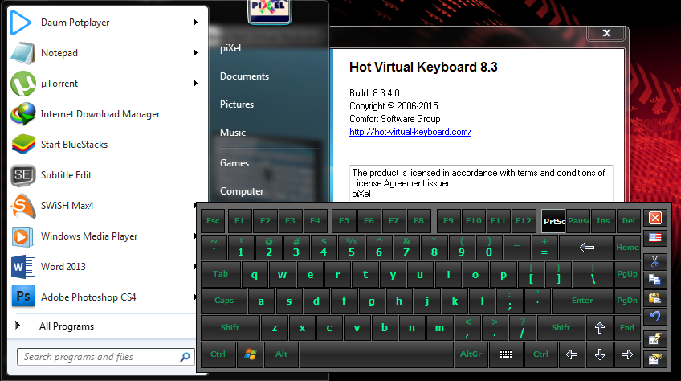Click Search programs and files box
The image size is (681, 381).
pos(106,357)
